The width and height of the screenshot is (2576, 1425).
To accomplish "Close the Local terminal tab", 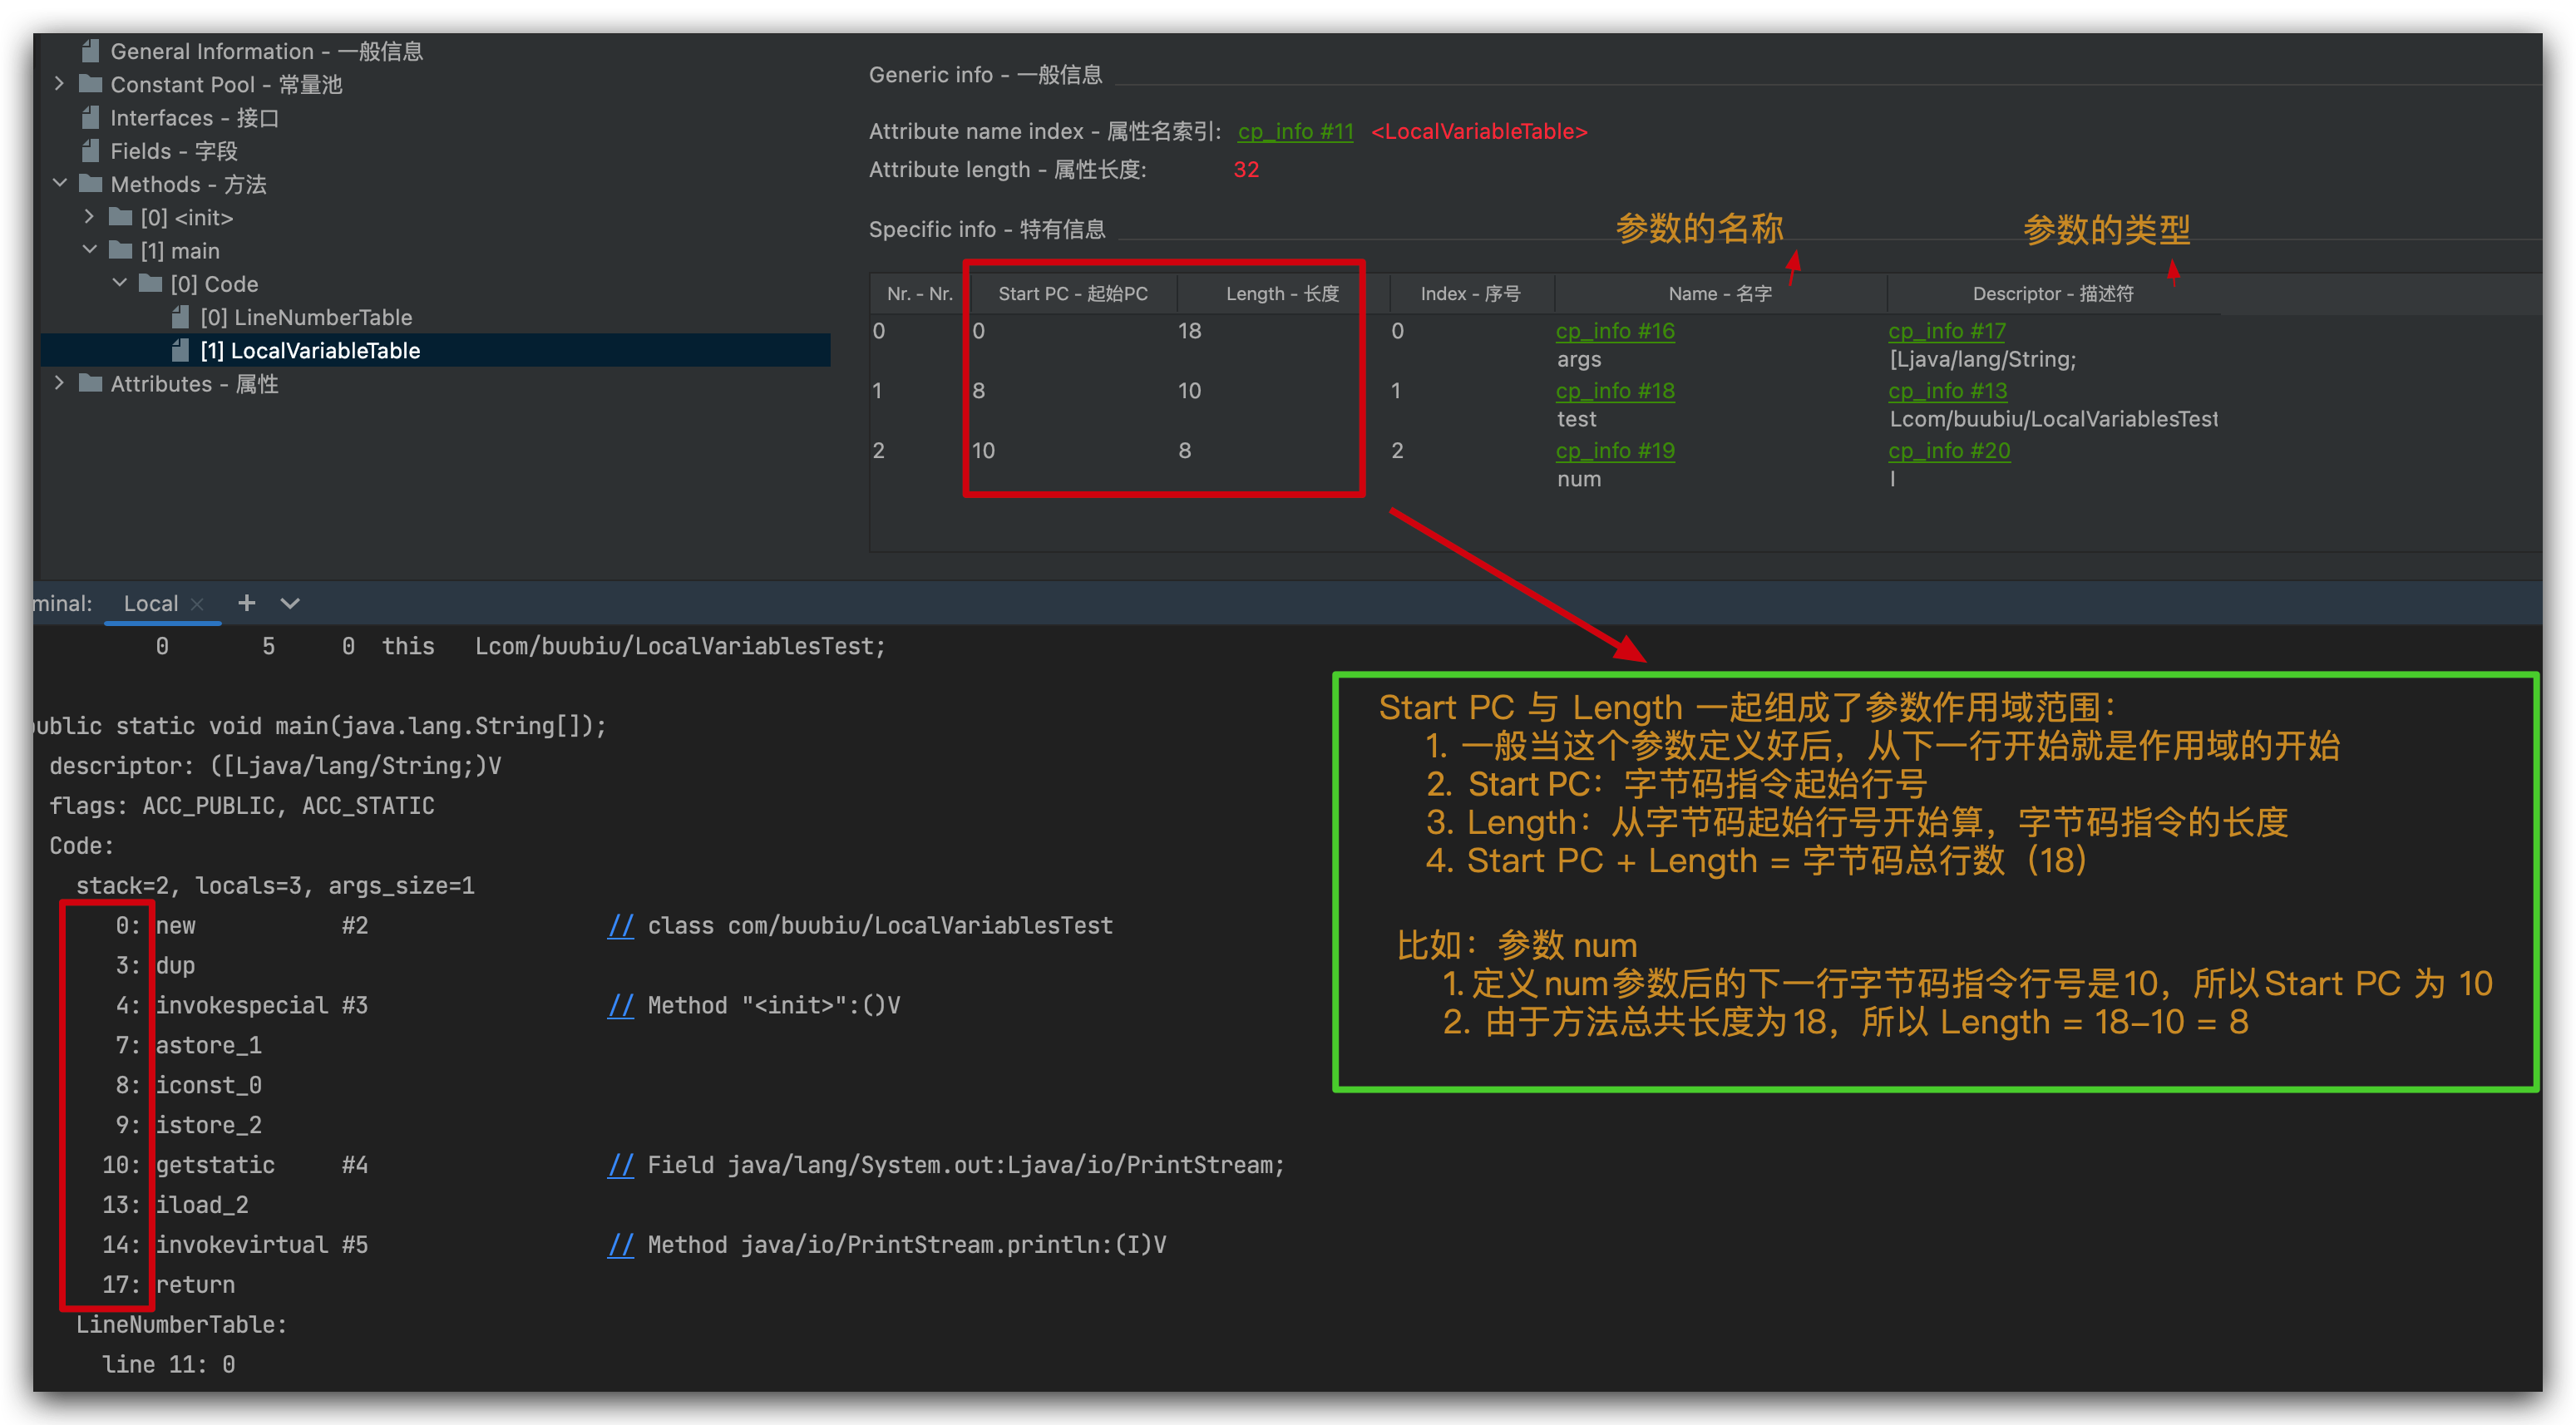I will (x=197, y=604).
